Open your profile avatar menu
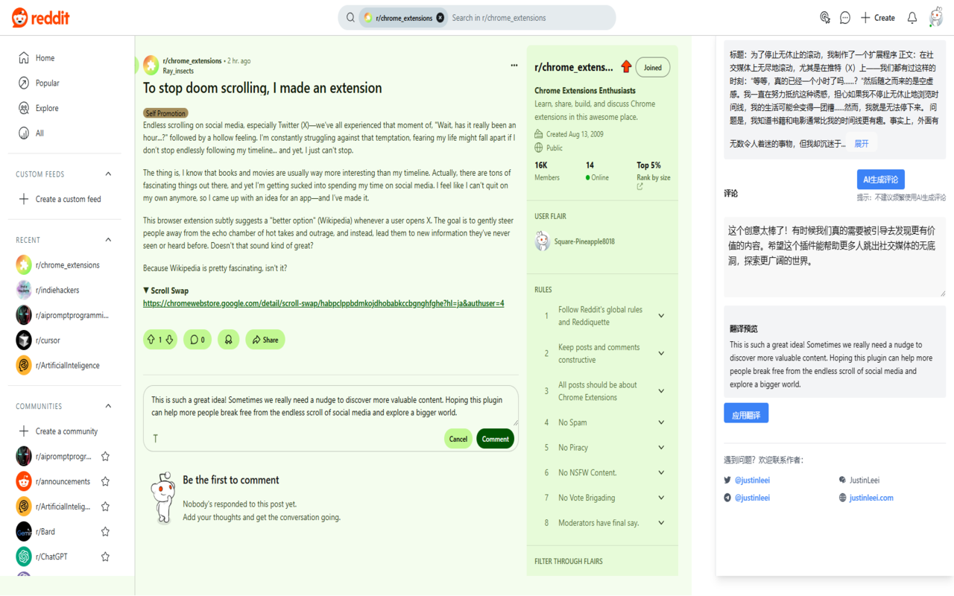 [938, 17]
